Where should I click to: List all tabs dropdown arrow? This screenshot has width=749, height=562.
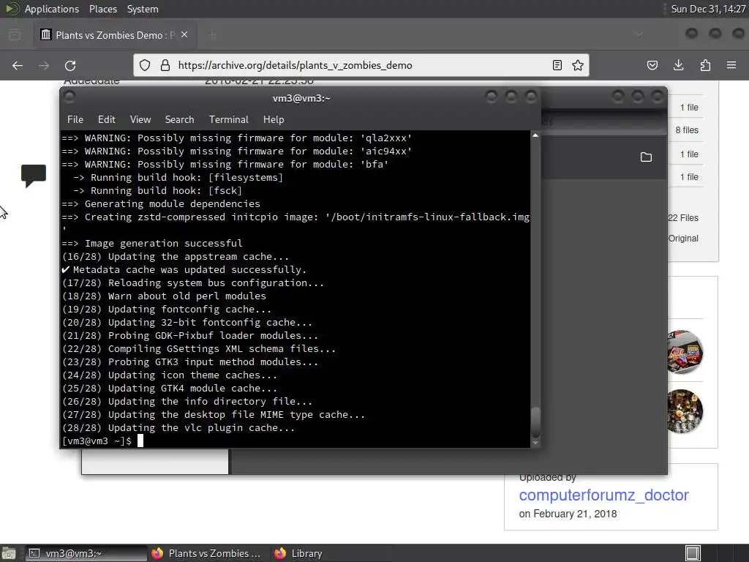click(x=639, y=34)
